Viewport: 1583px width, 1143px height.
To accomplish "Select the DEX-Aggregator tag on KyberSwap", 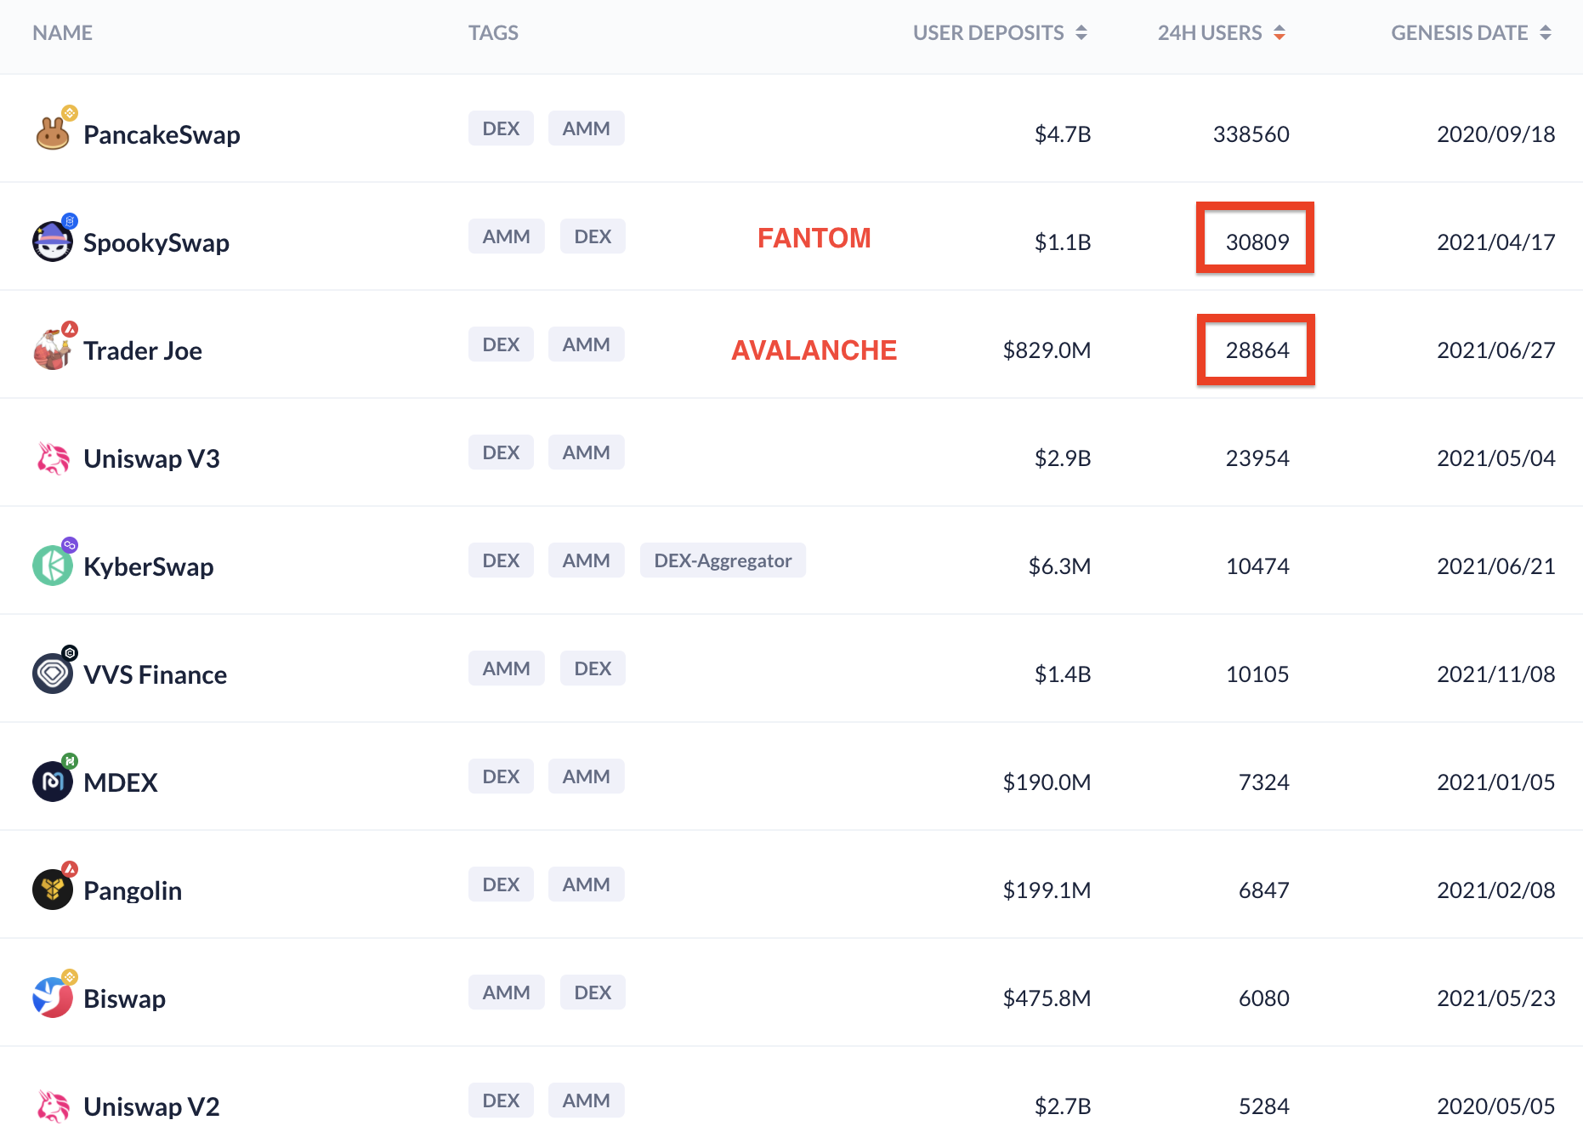I will coord(723,560).
